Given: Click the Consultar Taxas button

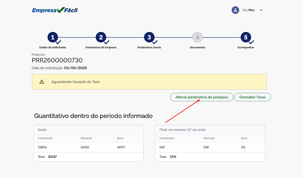Looking at the screenshot, I should [253, 97].
